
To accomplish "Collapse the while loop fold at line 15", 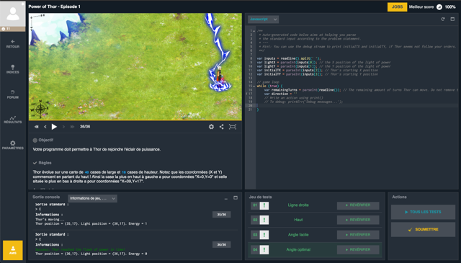I will click(x=254, y=86).
